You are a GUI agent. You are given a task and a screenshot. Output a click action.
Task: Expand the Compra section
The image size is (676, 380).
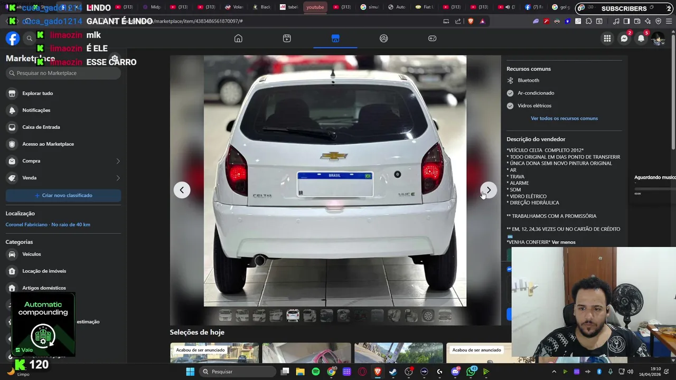(x=63, y=161)
